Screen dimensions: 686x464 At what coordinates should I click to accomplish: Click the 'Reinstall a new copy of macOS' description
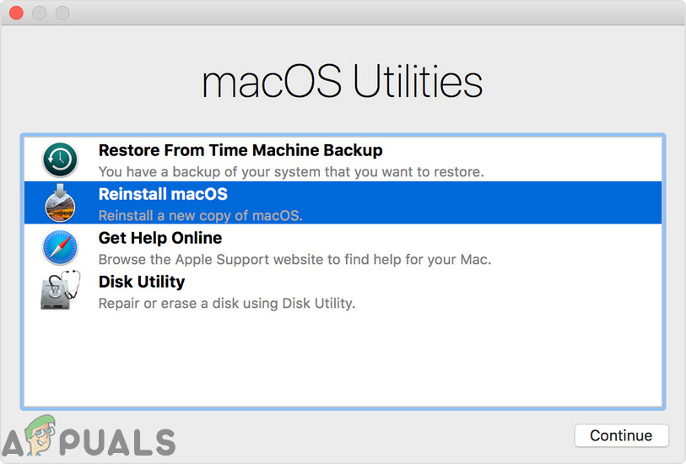click(200, 216)
